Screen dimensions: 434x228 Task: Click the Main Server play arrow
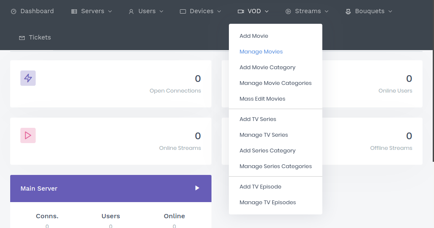(x=197, y=188)
